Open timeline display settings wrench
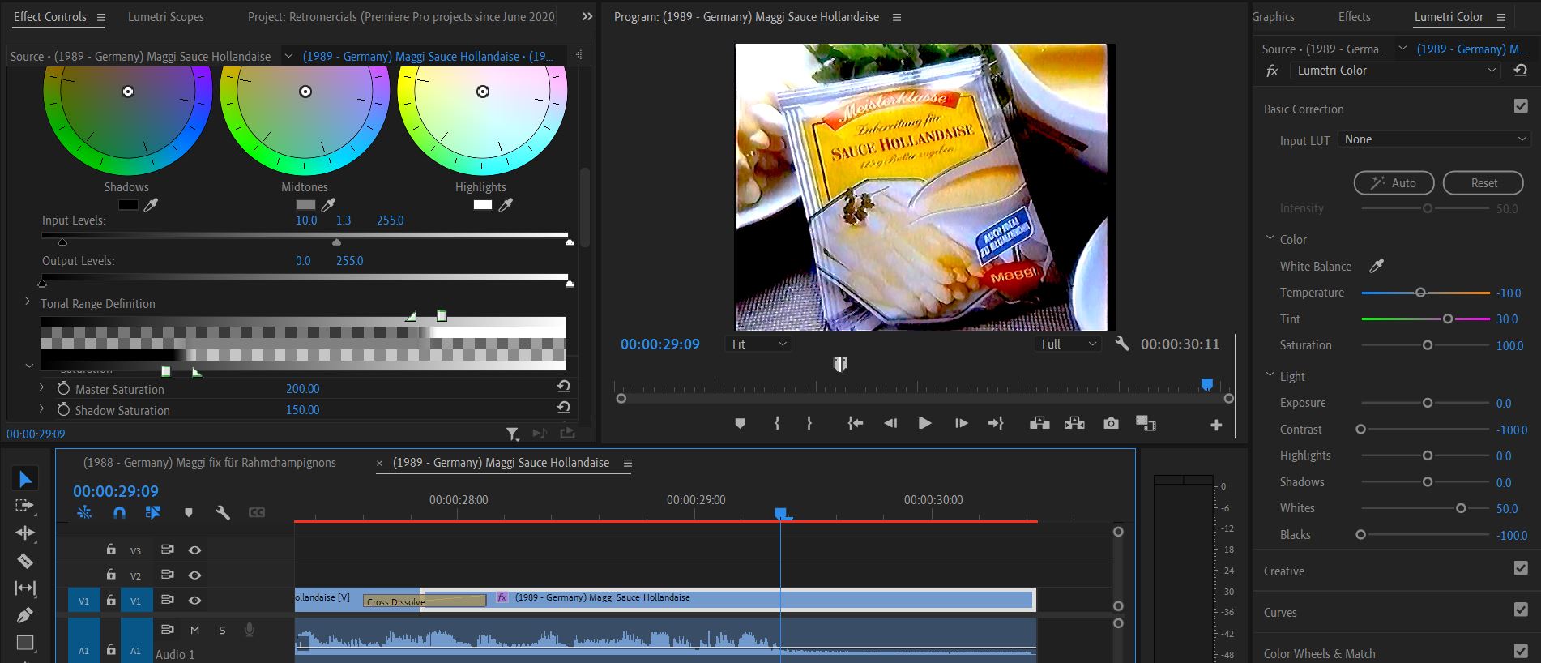The height and width of the screenshot is (663, 1541). (x=223, y=512)
